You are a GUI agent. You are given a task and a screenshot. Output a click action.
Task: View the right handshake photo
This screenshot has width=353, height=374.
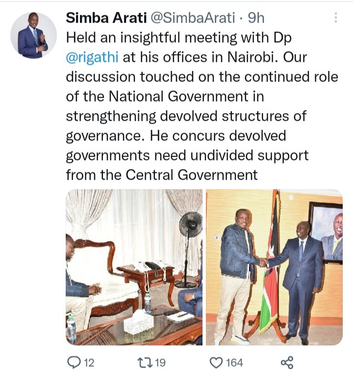pos(274,267)
